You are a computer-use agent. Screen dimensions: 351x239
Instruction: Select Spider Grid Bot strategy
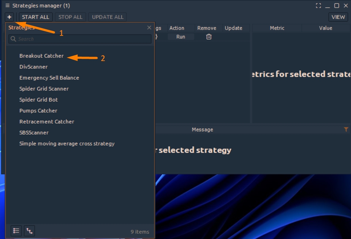tap(38, 100)
